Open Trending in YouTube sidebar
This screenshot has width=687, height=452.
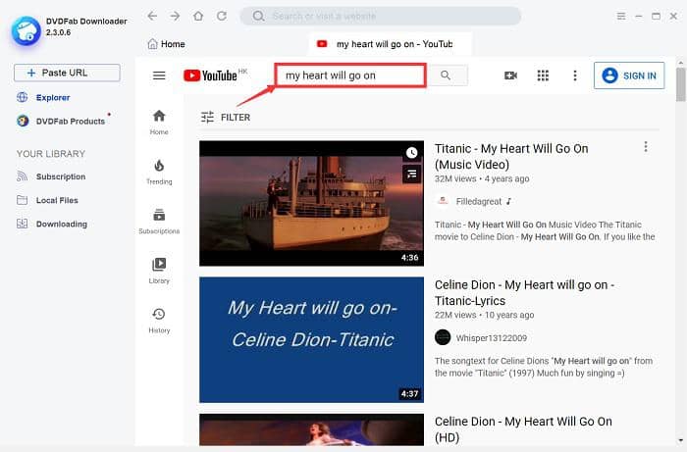[159, 172]
